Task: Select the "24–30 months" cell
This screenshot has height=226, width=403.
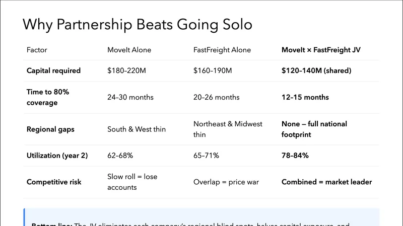Action: (130, 97)
